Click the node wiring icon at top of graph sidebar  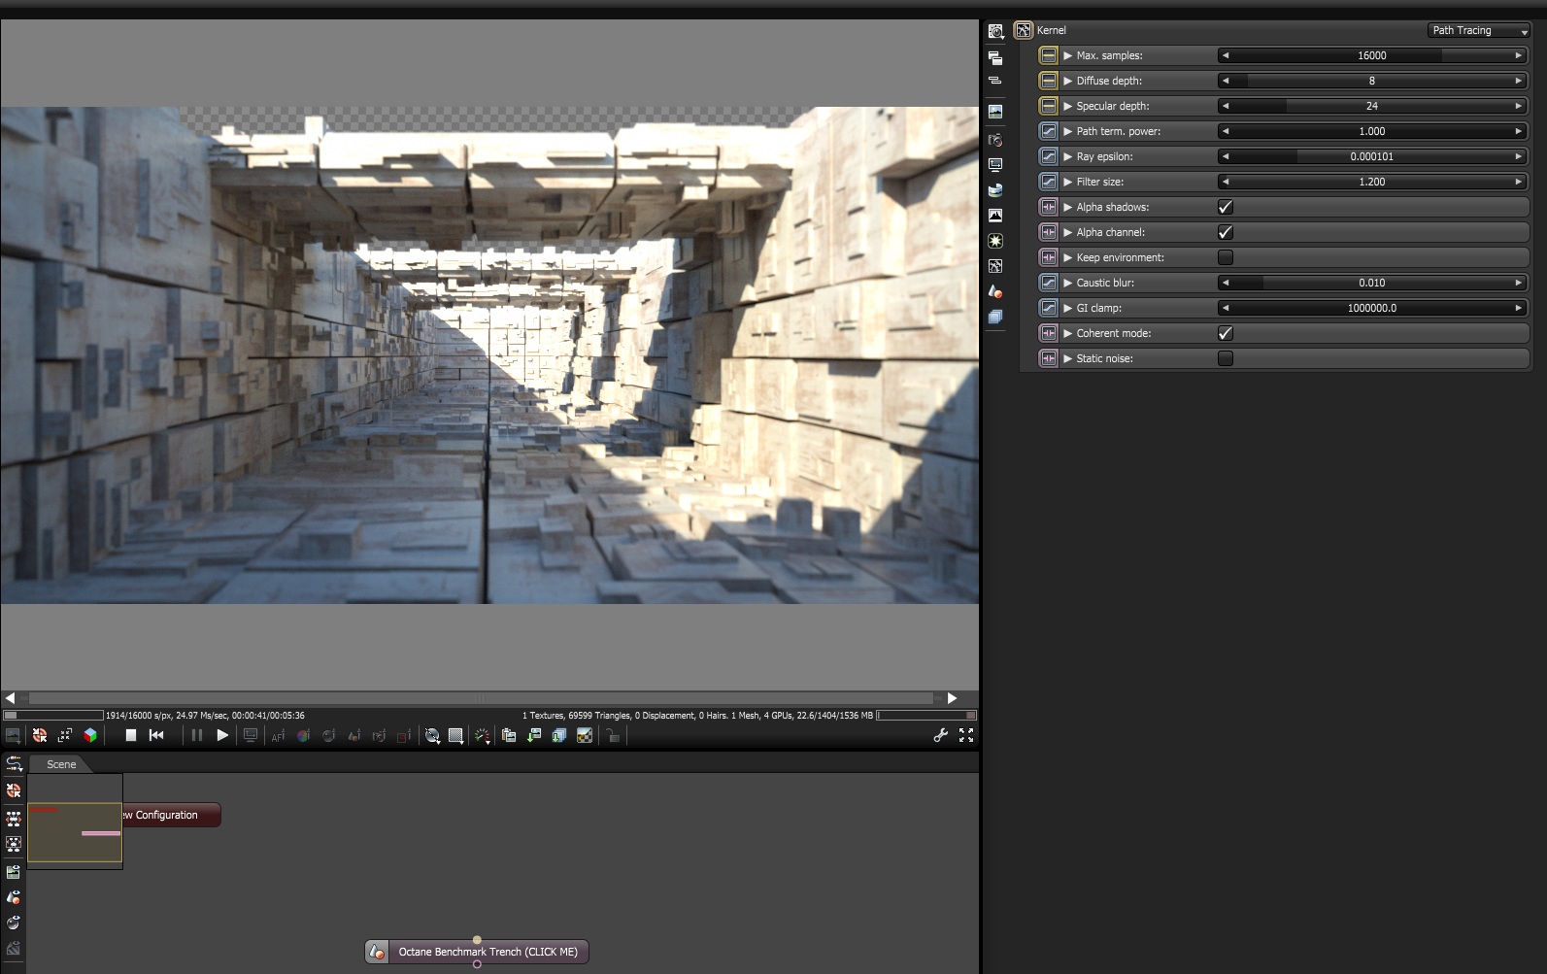(x=14, y=763)
